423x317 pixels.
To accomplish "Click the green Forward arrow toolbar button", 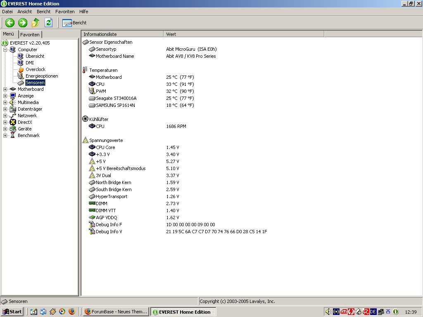I will point(23,23).
